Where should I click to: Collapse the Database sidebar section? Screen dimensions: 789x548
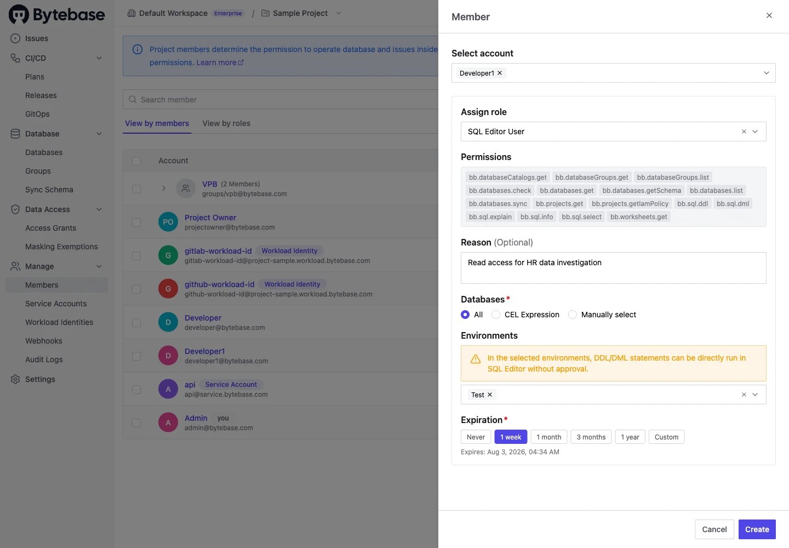pyautogui.click(x=99, y=134)
